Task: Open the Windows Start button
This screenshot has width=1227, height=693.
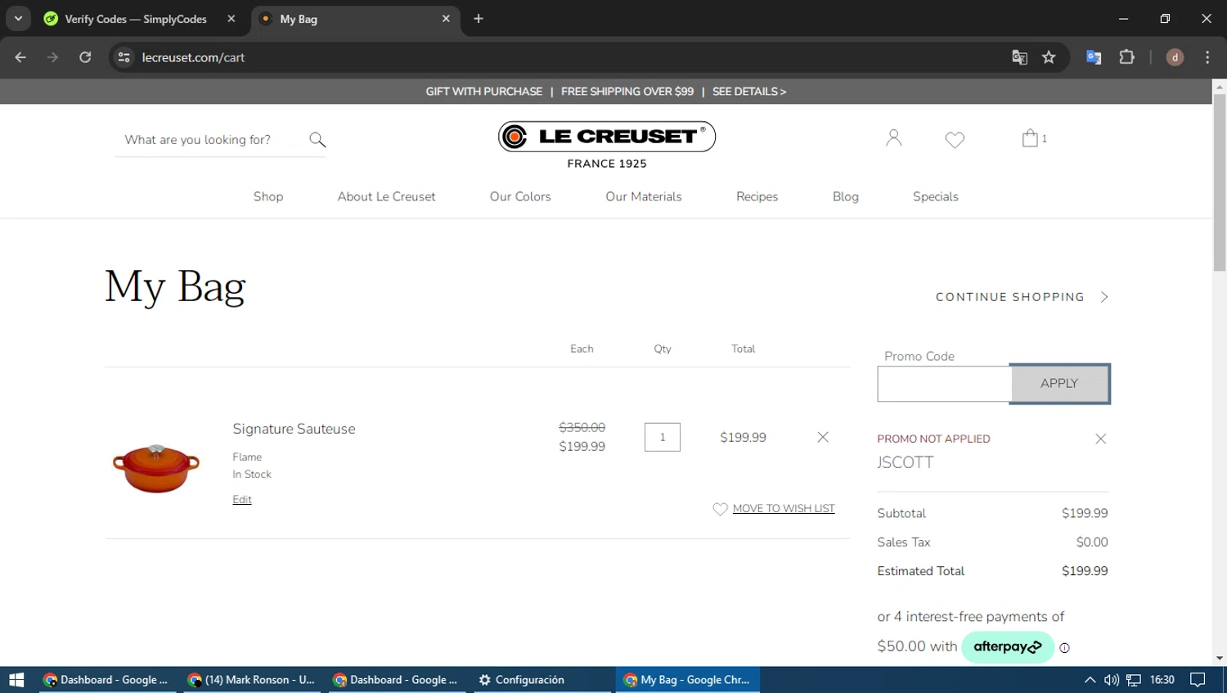Action: (16, 680)
